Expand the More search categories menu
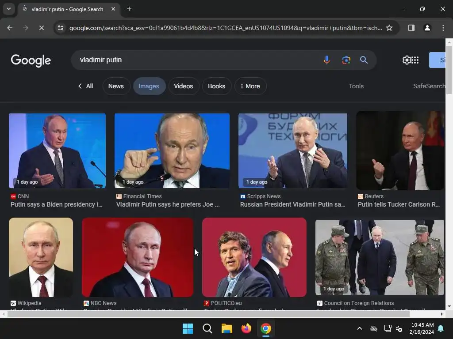 point(250,86)
